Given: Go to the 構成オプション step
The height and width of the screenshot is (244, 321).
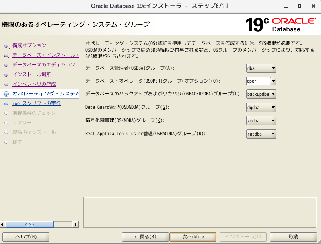Looking at the screenshot, I should click(29, 45).
